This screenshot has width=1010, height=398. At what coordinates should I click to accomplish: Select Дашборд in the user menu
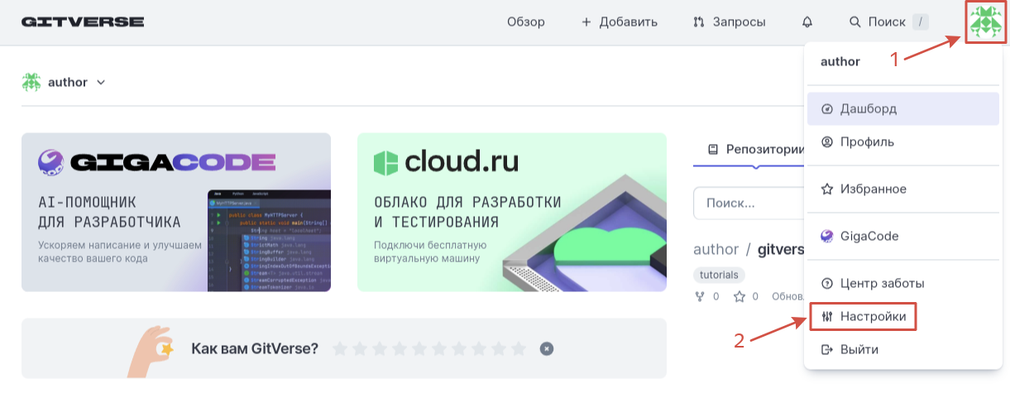tap(868, 108)
